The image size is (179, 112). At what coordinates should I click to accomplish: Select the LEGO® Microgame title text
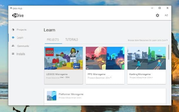[x=57, y=74]
